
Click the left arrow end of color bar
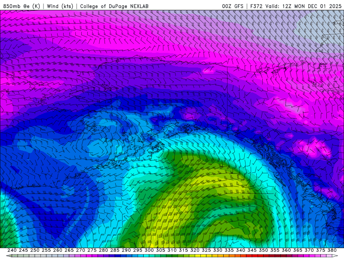pos(9,256)
